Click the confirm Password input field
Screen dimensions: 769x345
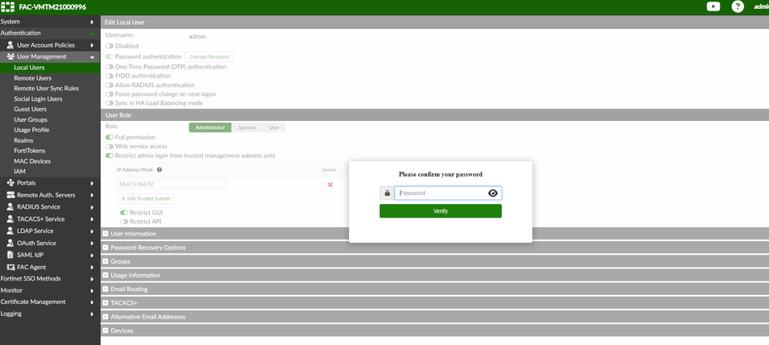(x=447, y=193)
